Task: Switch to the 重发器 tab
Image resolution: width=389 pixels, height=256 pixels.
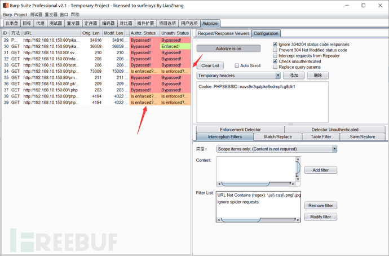Action: pyautogui.click(x=73, y=23)
